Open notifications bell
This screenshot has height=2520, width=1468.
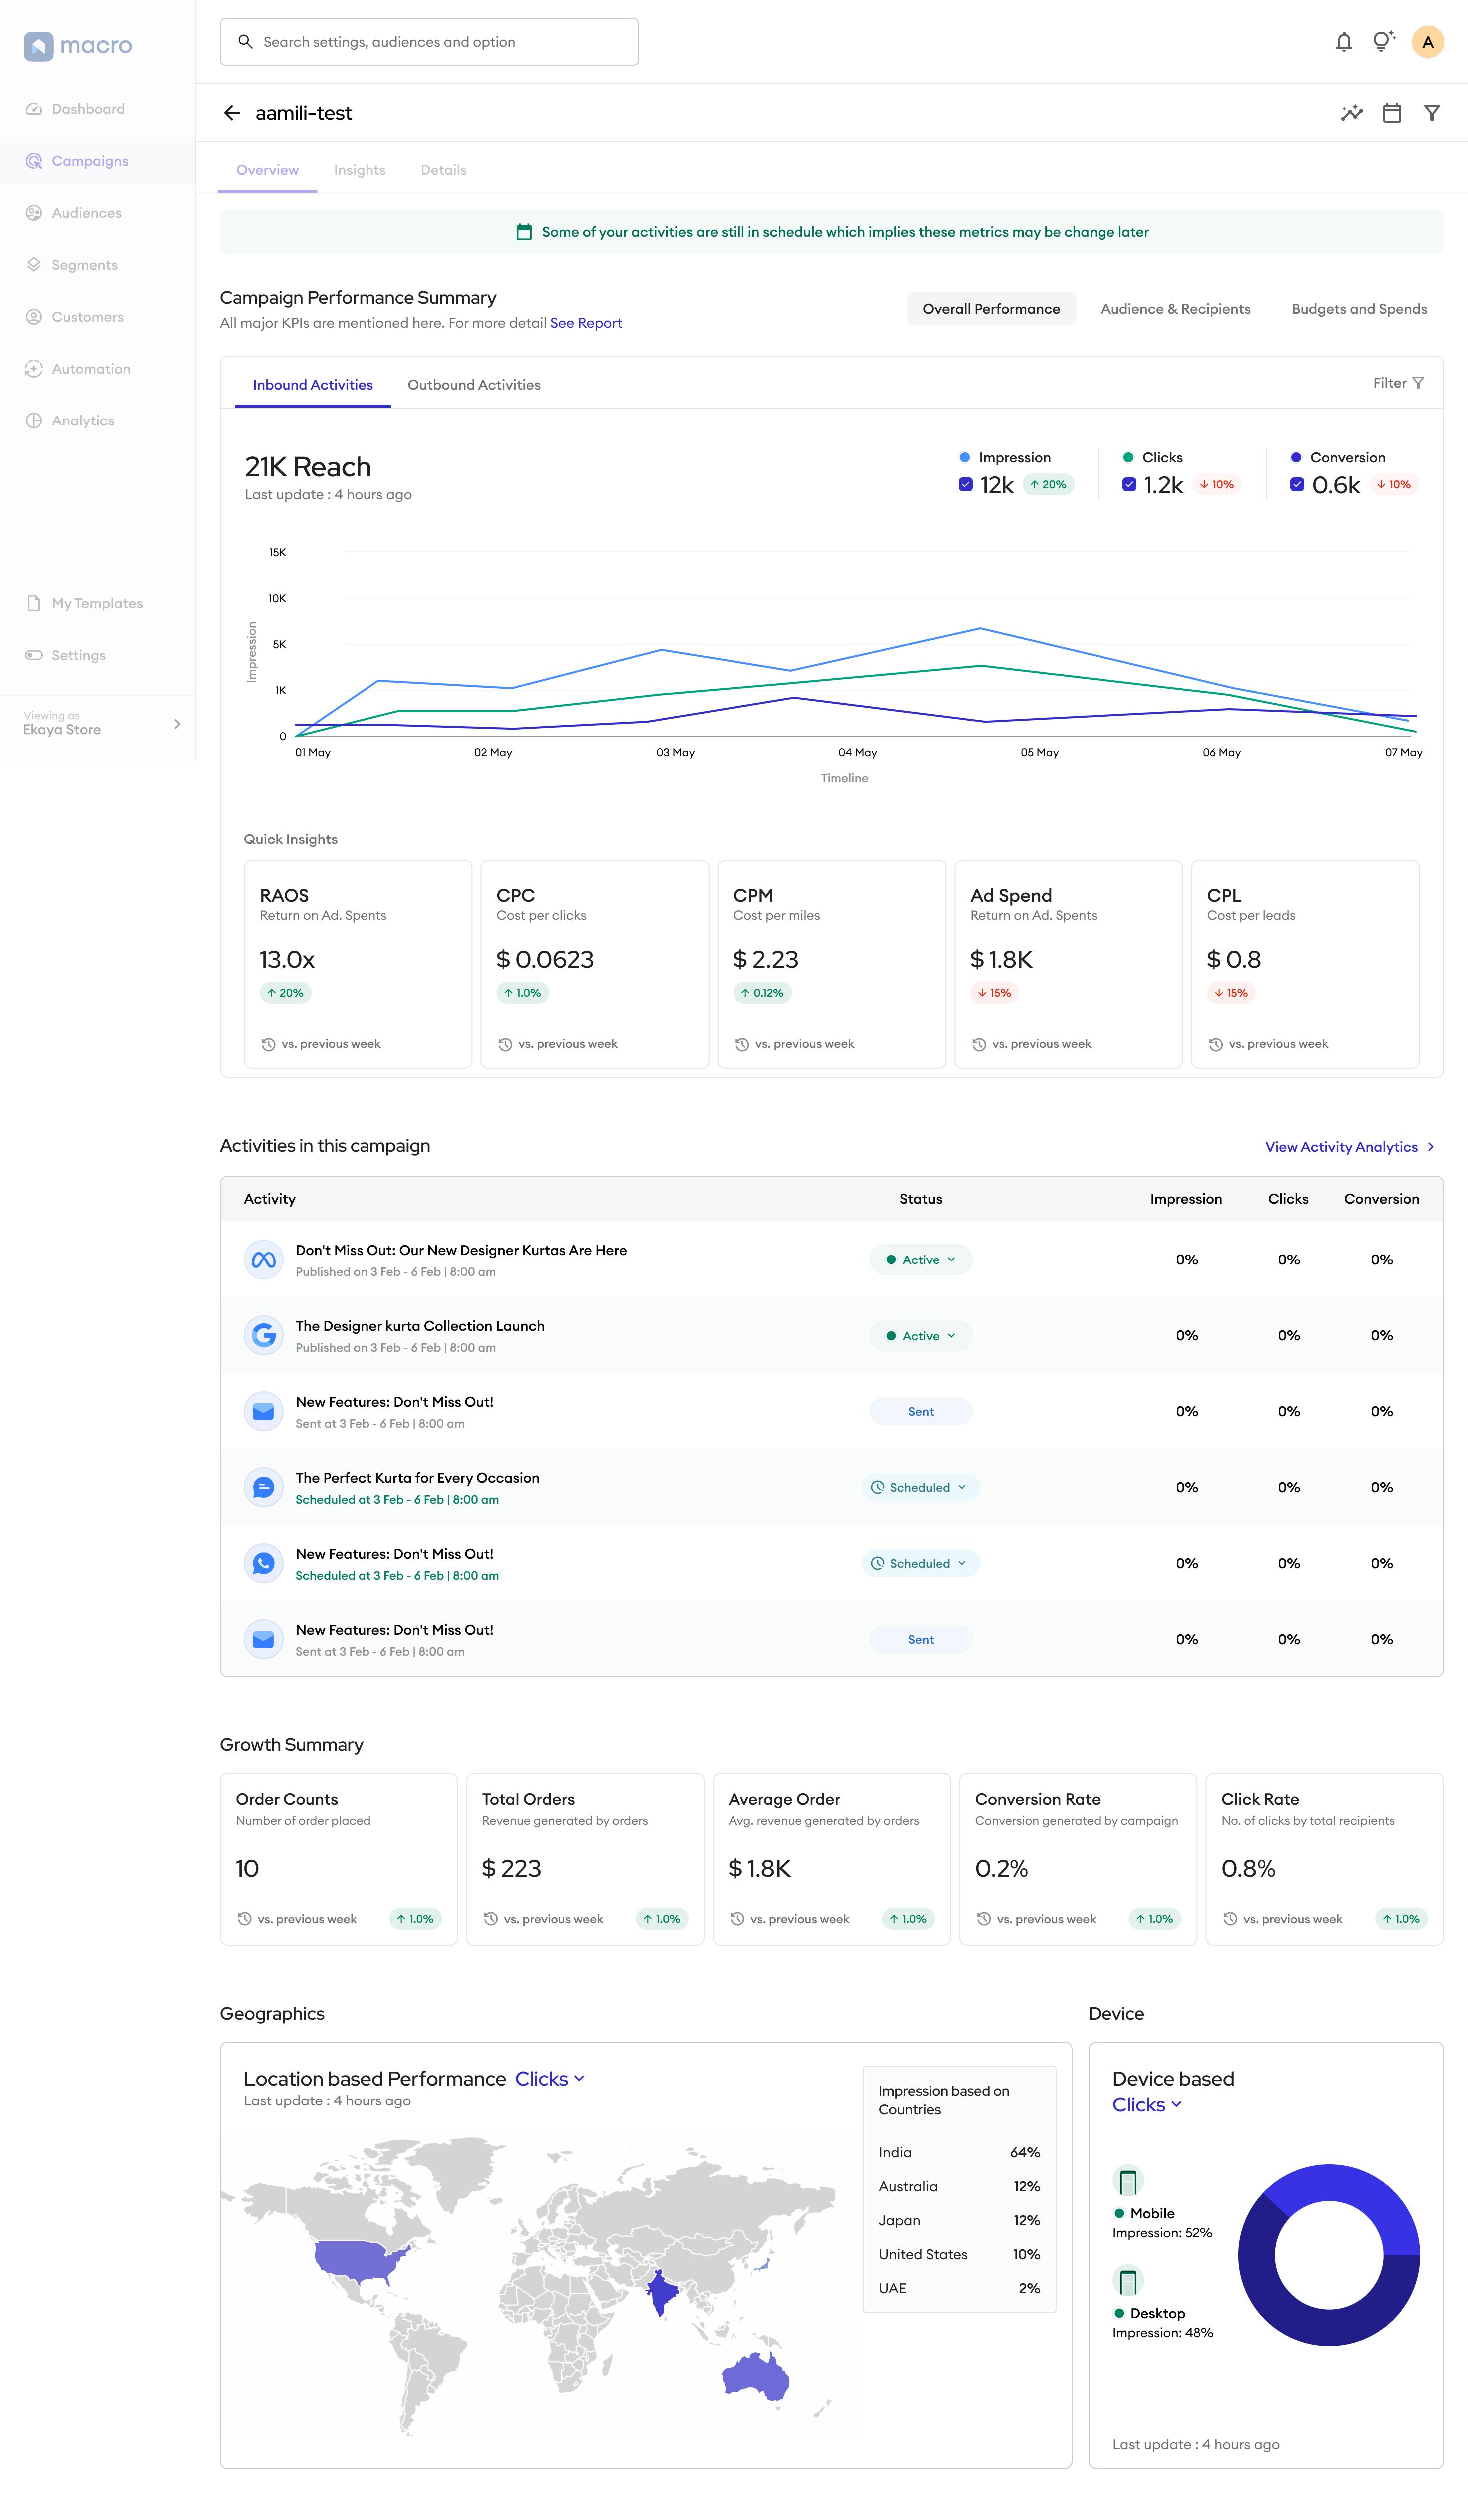1343,42
